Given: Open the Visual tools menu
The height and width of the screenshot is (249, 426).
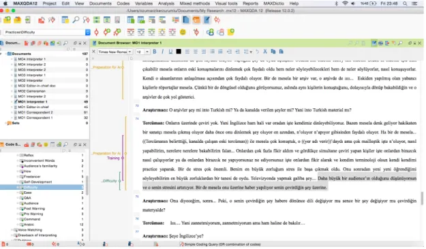Looking at the screenshot, I should click(x=226, y=3).
